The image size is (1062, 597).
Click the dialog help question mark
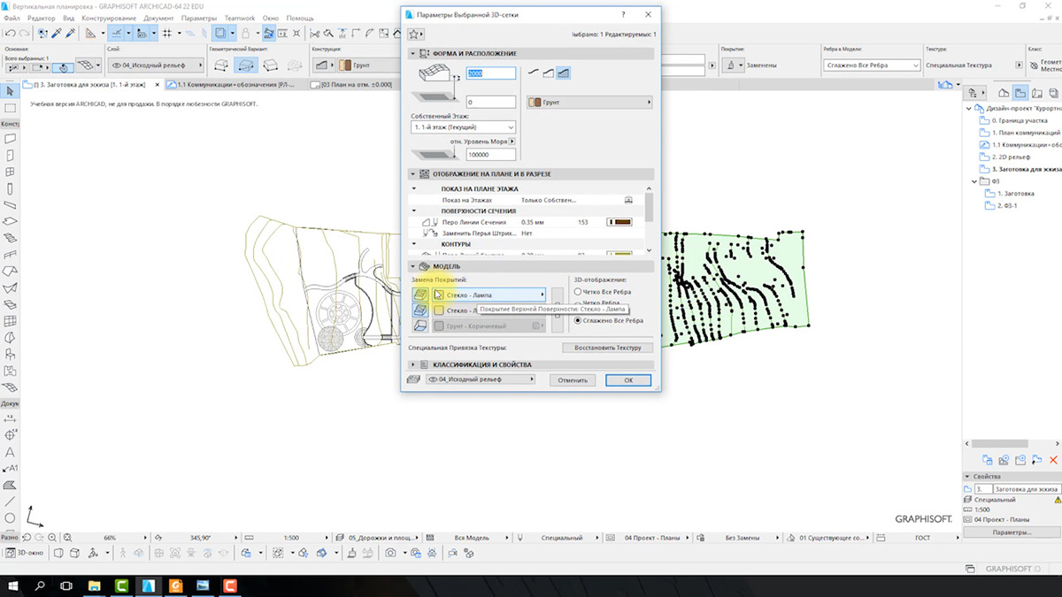point(623,15)
